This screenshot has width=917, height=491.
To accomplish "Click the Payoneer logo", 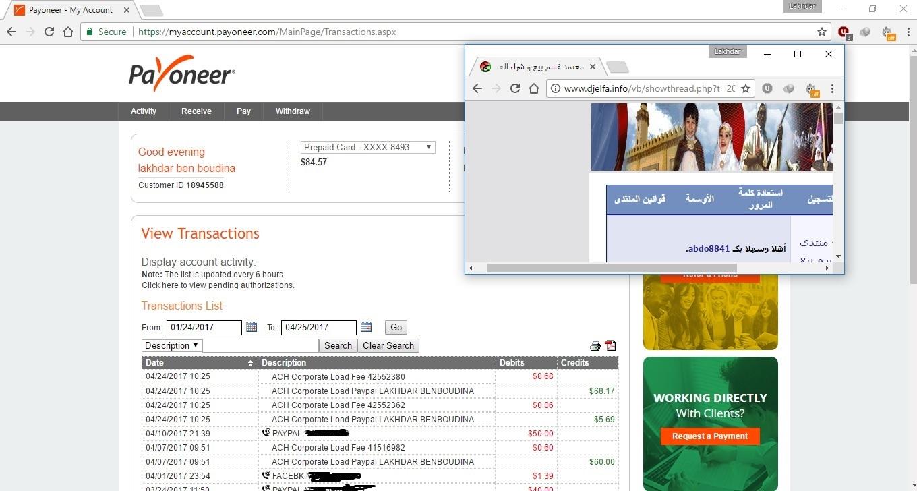I will 181,73.
